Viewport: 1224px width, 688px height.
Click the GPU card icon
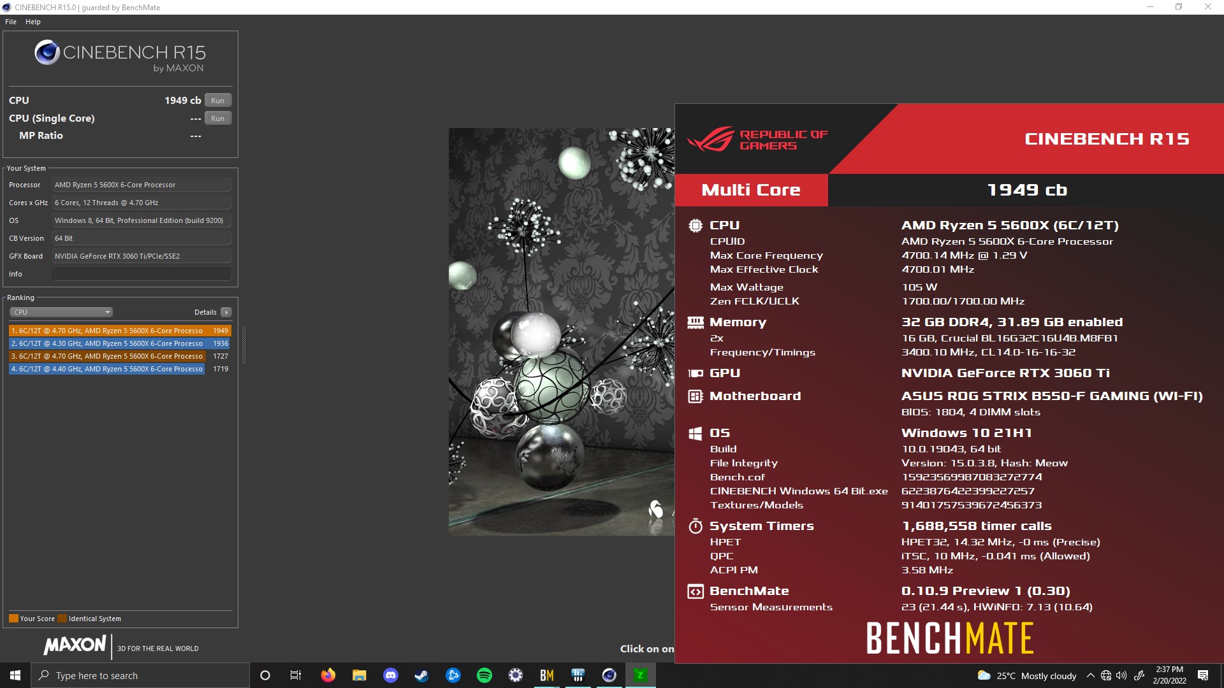point(696,373)
